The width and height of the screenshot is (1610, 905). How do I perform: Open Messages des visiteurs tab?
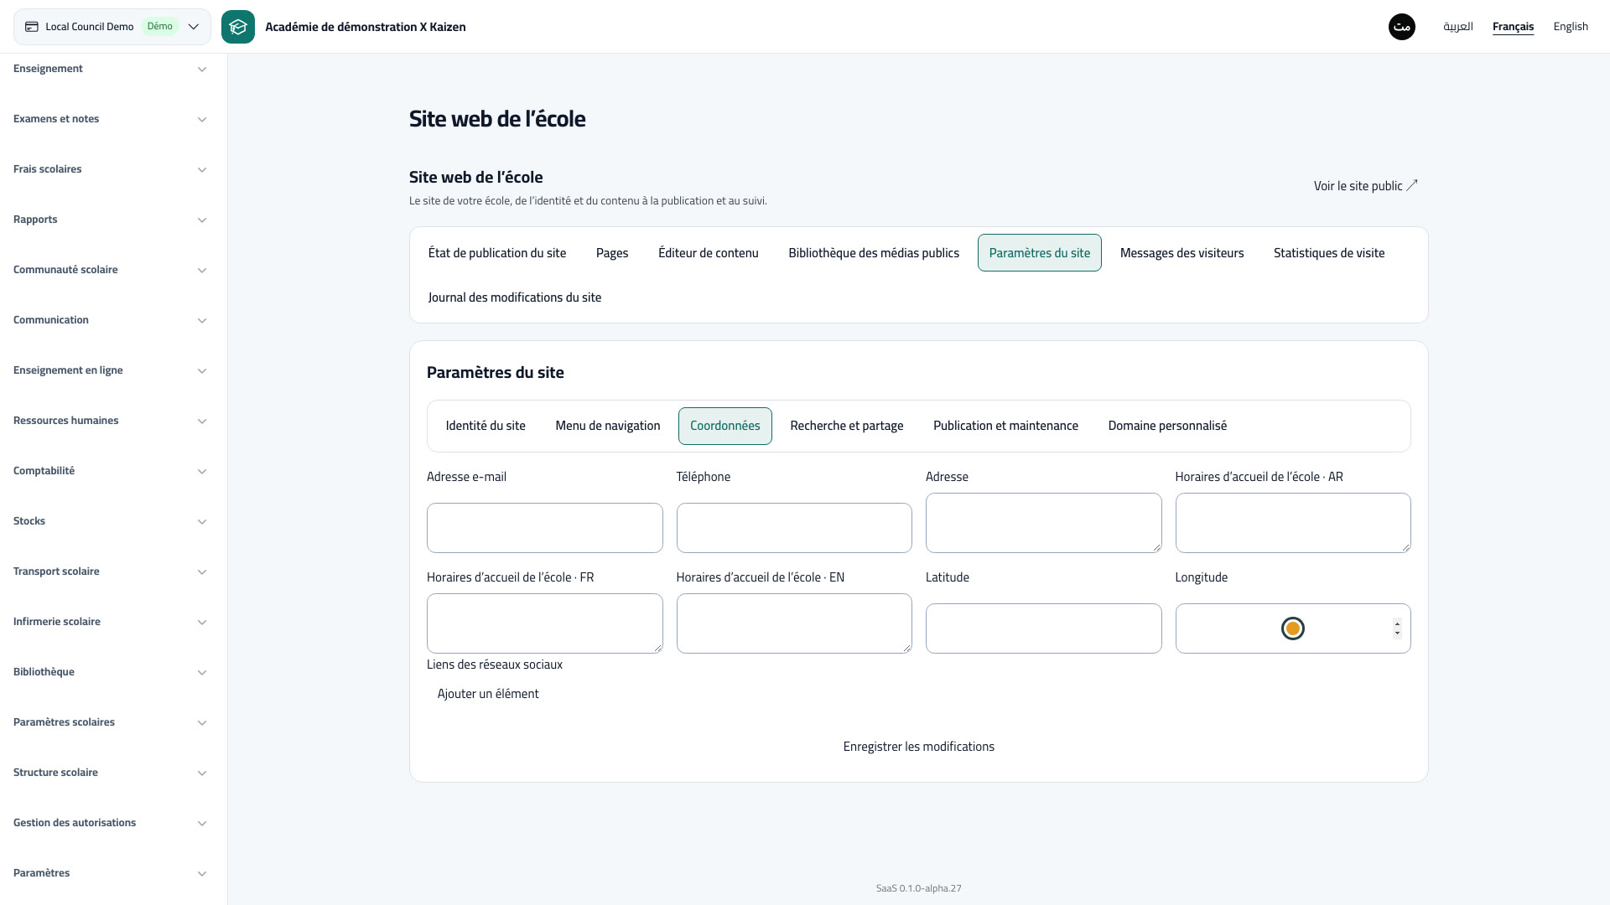(1182, 253)
